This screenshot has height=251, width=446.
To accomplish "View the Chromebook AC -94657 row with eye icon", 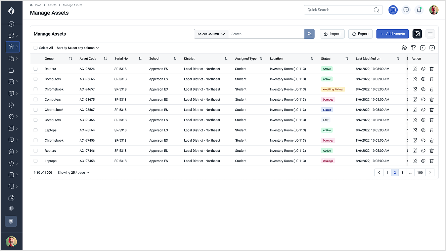I will (x=423, y=89).
